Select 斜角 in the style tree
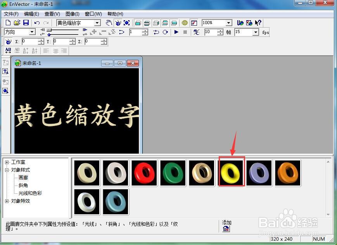Screen dimensions: 337x245 coord(23,185)
